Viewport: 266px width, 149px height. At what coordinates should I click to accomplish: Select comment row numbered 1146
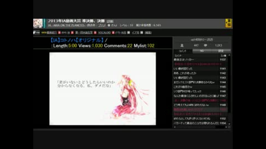[200, 91]
